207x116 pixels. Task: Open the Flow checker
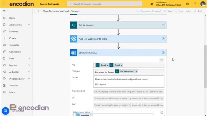pos(183,11)
